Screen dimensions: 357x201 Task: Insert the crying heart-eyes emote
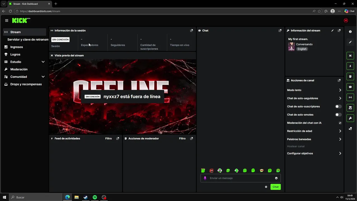278,170
